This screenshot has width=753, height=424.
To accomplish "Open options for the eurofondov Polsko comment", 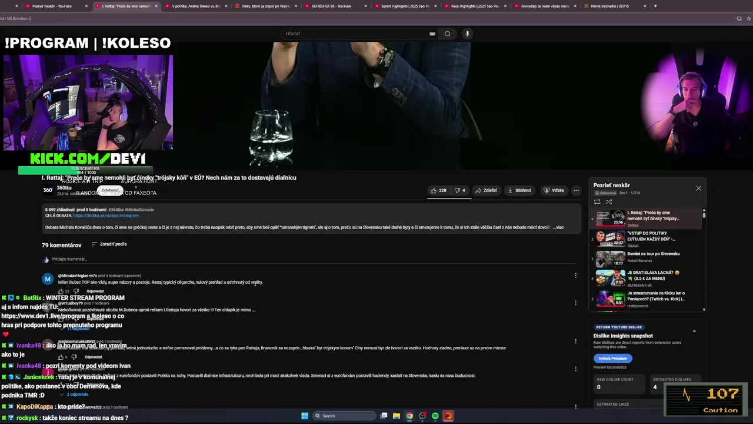I will 575,369.
